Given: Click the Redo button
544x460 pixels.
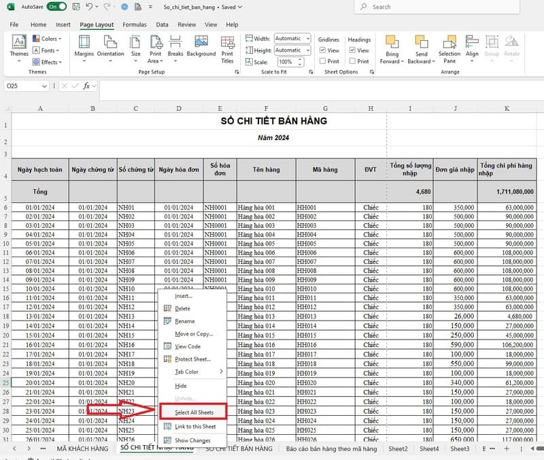Looking at the screenshot, I should pos(107,7).
